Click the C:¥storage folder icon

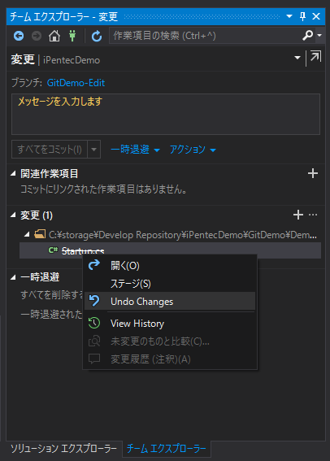[40, 234]
